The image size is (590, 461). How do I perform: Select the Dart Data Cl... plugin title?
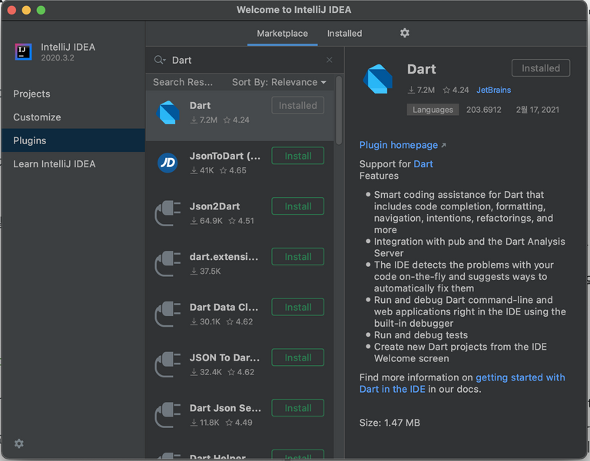(x=224, y=308)
